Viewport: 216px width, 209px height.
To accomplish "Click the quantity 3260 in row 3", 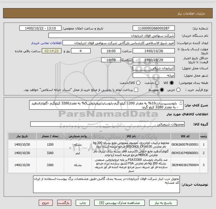I will coord(50,165).
